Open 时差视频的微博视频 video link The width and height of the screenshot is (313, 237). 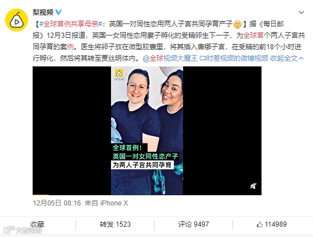(234, 58)
